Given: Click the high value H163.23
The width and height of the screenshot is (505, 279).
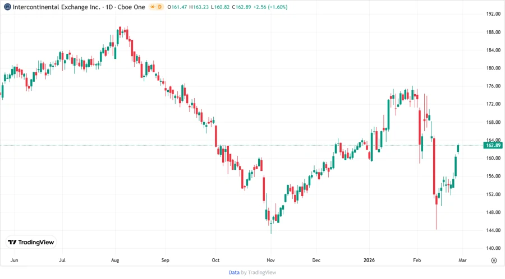Looking at the screenshot, I should point(199,7).
